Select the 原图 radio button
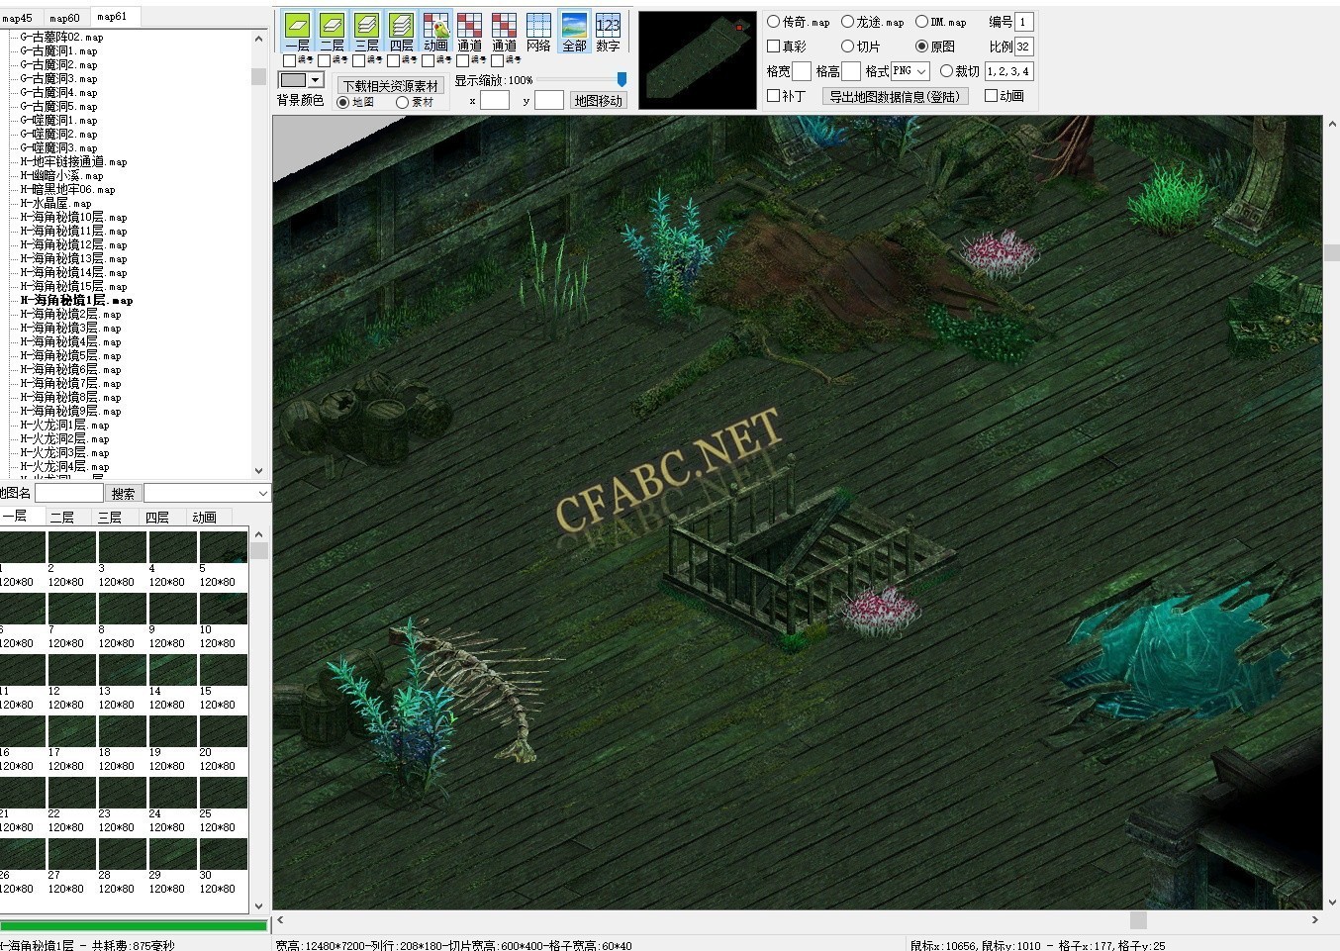The height and width of the screenshot is (951, 1340). 921,46
